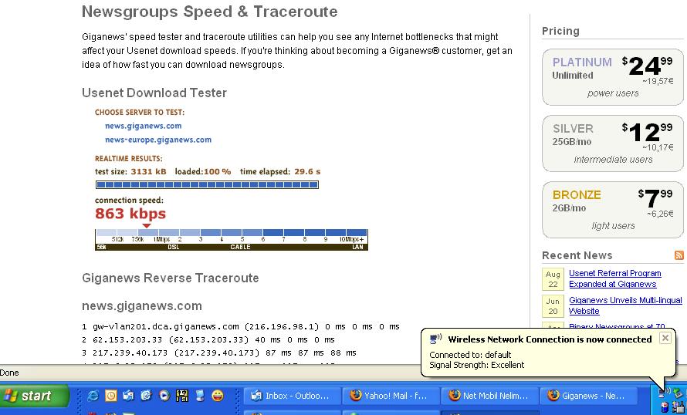Switch to Yahoo! Mail taskbar window
Screen dimensions: 687x415
(x=391, y=396)
